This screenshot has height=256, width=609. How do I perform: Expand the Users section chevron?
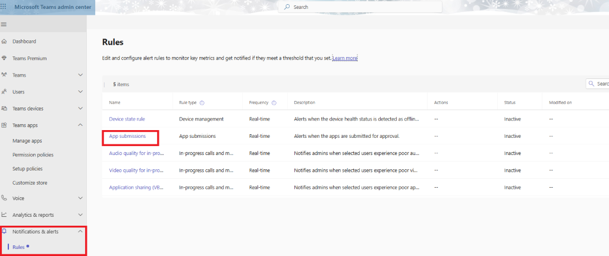80,92
